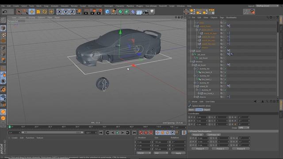Collapse the joints tree item
The height and width of the screenshot is (159, 283).
pyautogui.click(x=191, y=51)
